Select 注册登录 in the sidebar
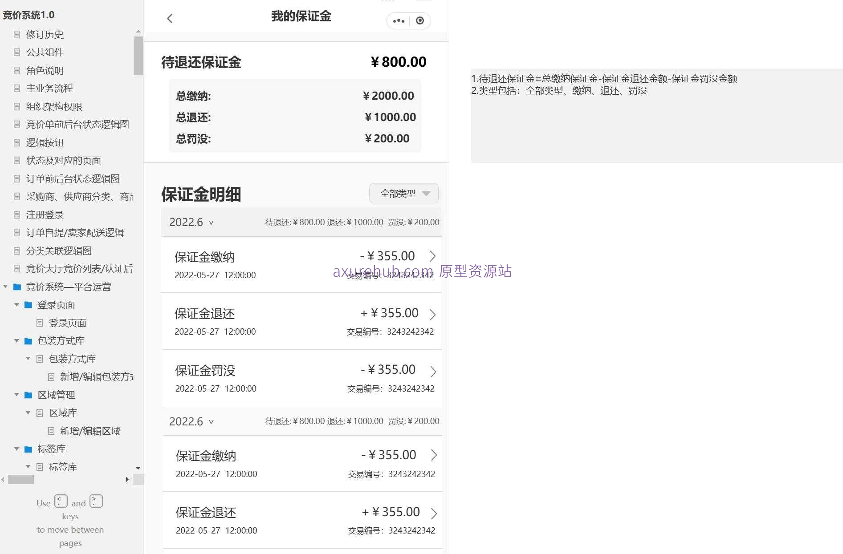Screen dimensions: 843x554 [x=45, y=214]
